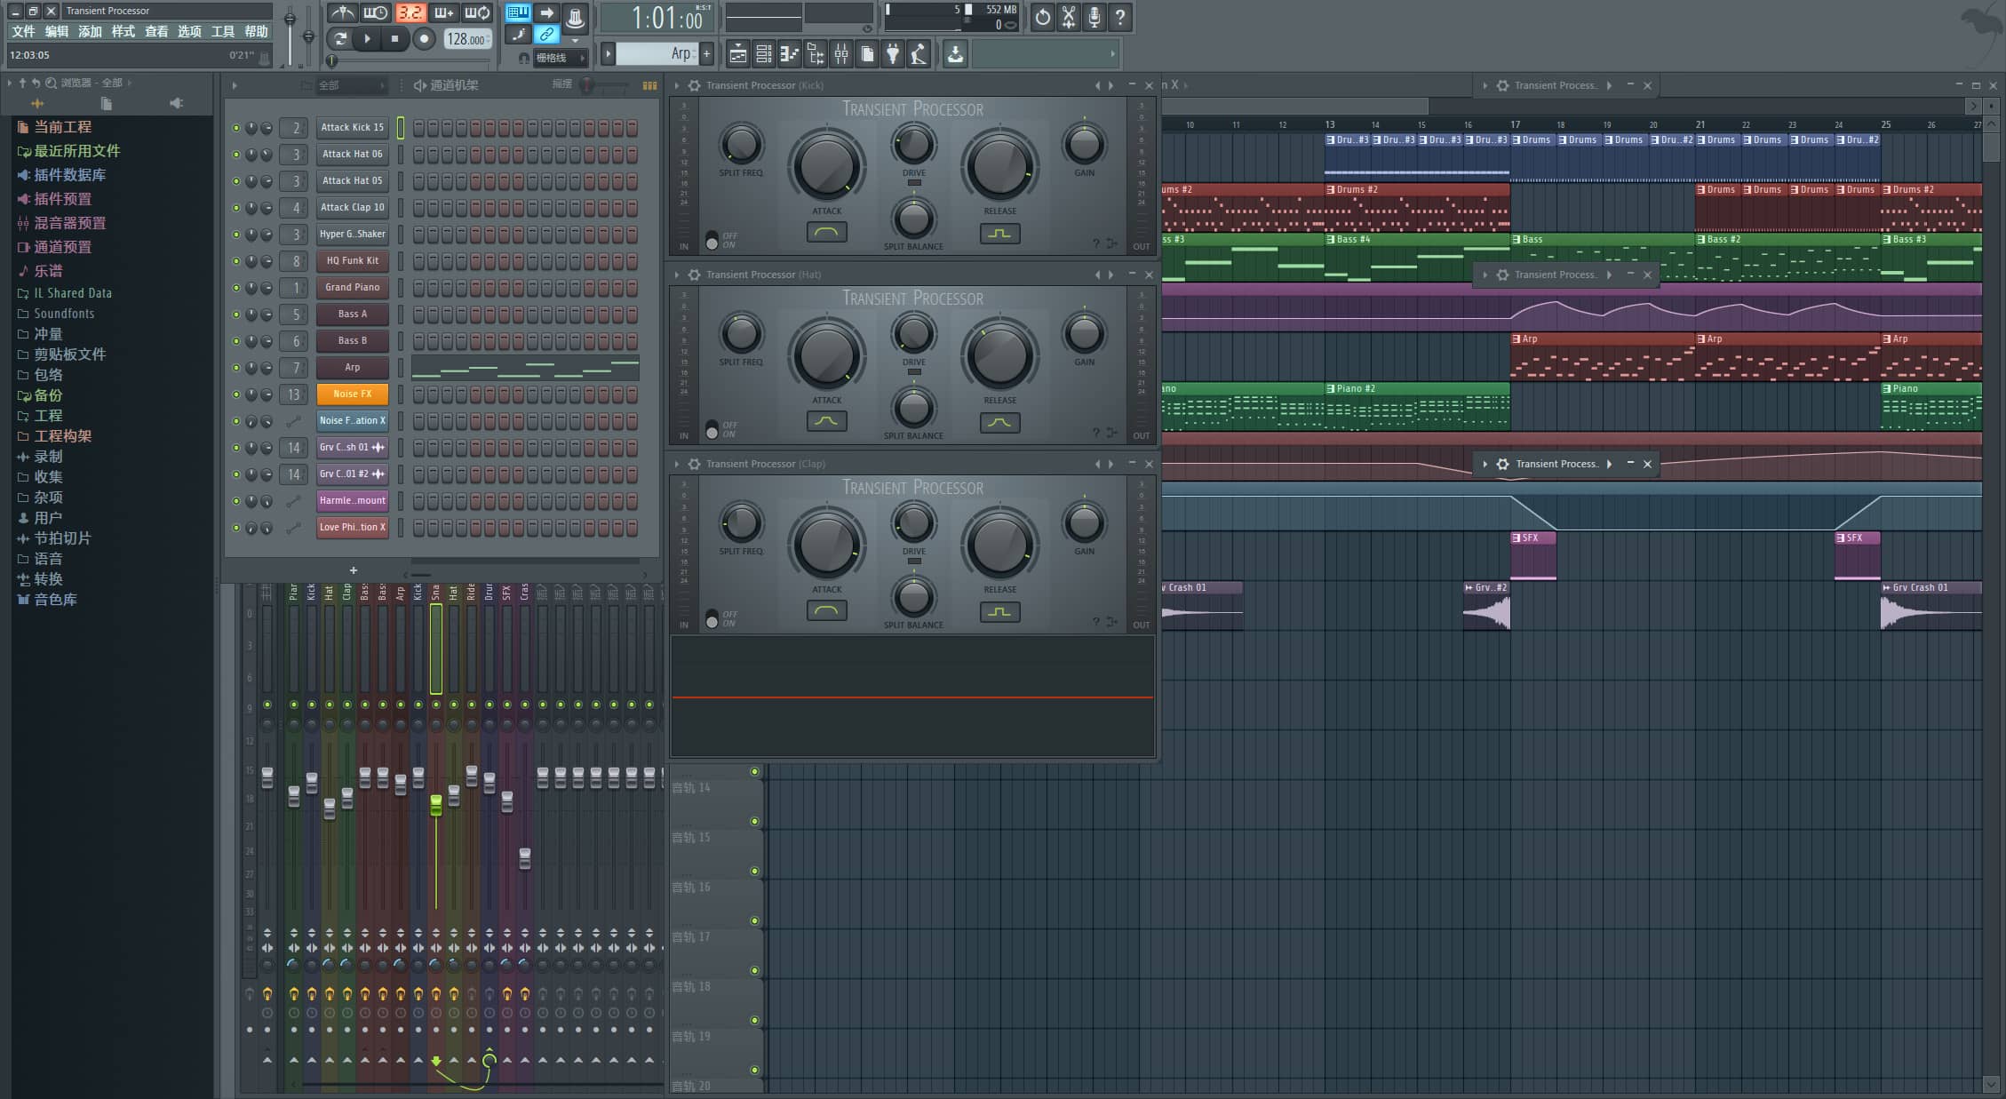Click the gear icon of Transient Processor (Hat)
This screenshot has height=1099, width=2006.
point(695,275)
